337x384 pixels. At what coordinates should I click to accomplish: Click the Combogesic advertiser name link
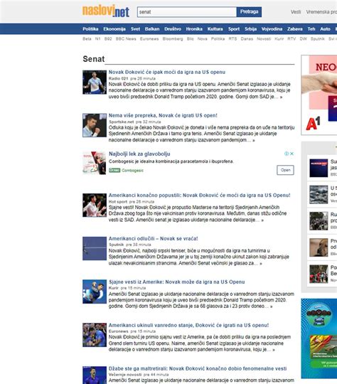click(x=132, y=170)
